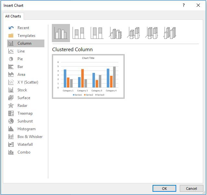Viewport: 207px width, 195px height.
Task: Select the Clustered Column chart subtype icon
Action: (61, 33)
